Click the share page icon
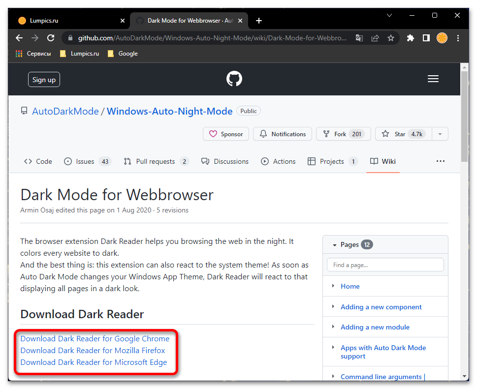Viewport: 477px width, 389px height. click(375, 38)
